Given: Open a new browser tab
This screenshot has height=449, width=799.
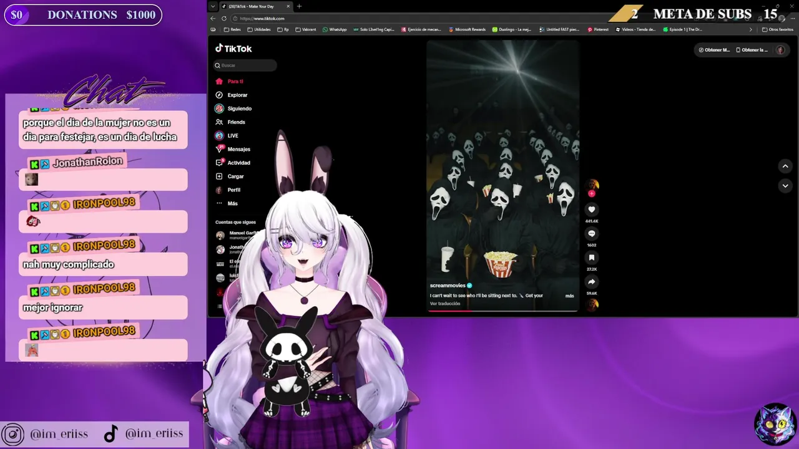Looking at the screenshot, I should [x=299, y=6].
